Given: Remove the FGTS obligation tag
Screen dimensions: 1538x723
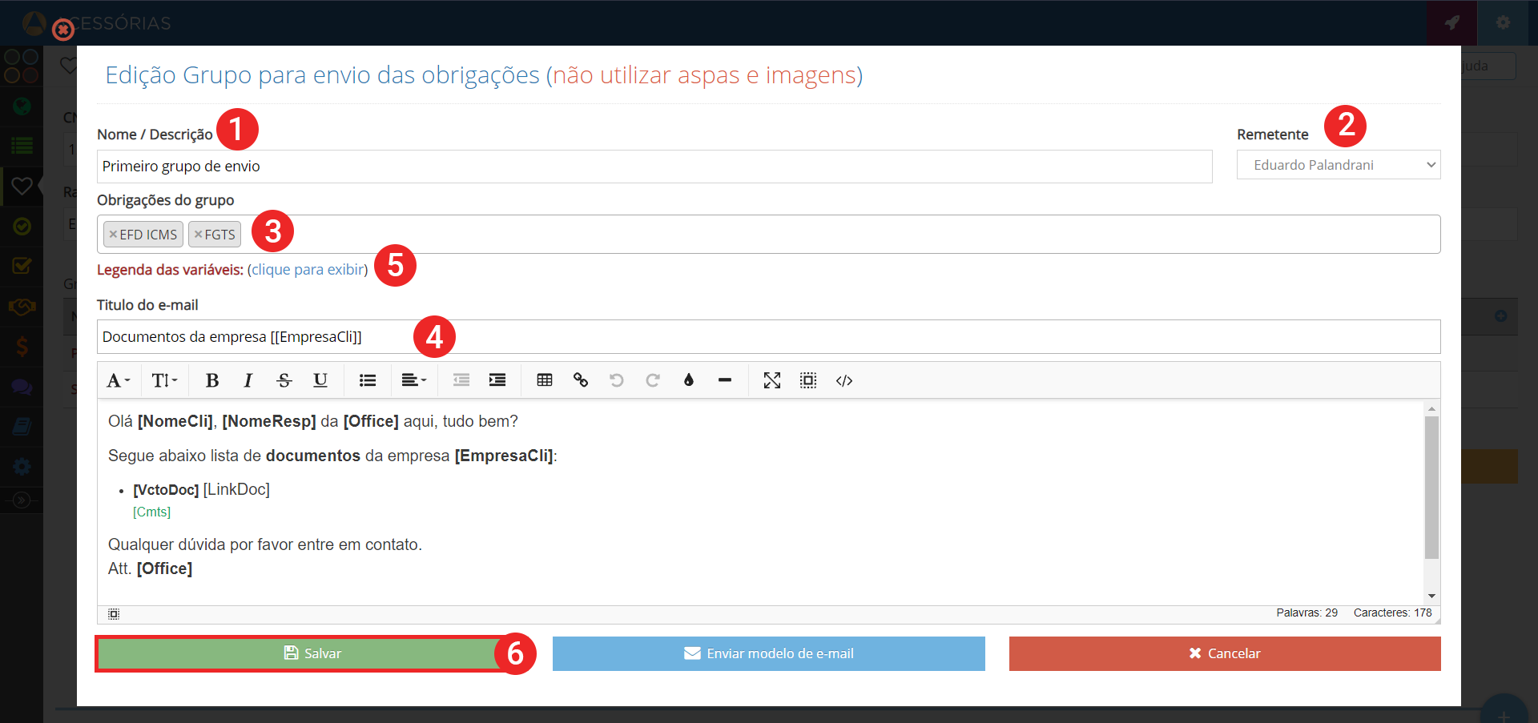Looking at the screenshot, I should [x=198, y=235].
